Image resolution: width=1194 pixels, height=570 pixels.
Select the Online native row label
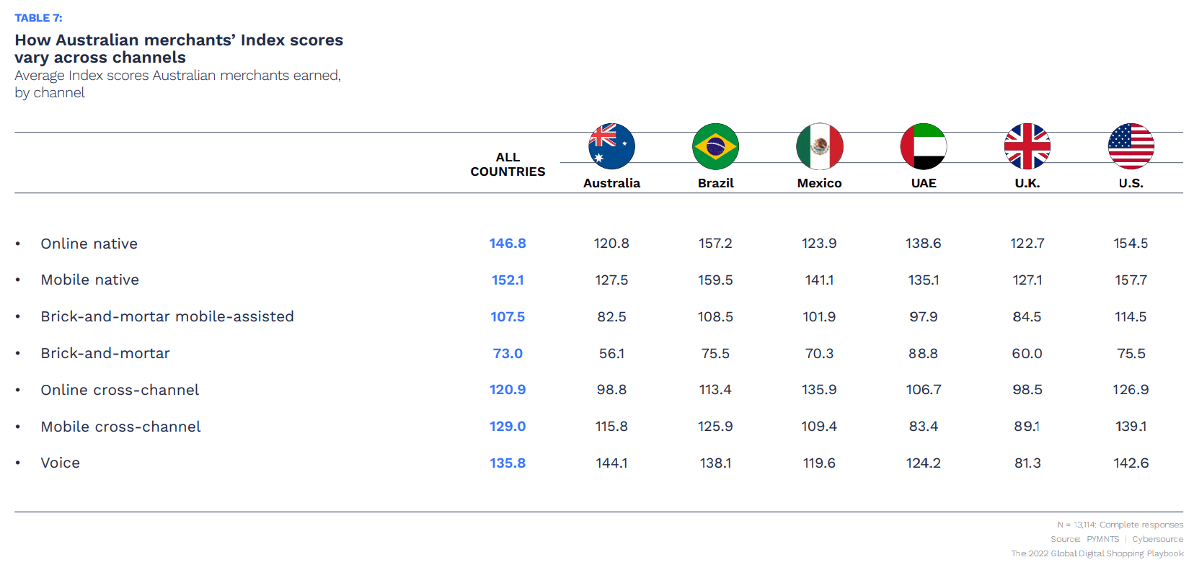pos(89,244)
